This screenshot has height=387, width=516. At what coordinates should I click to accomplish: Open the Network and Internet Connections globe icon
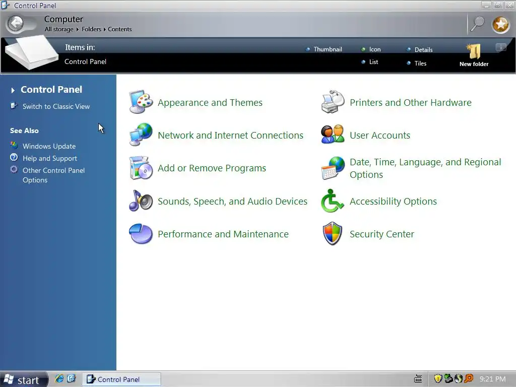(141, 135)
